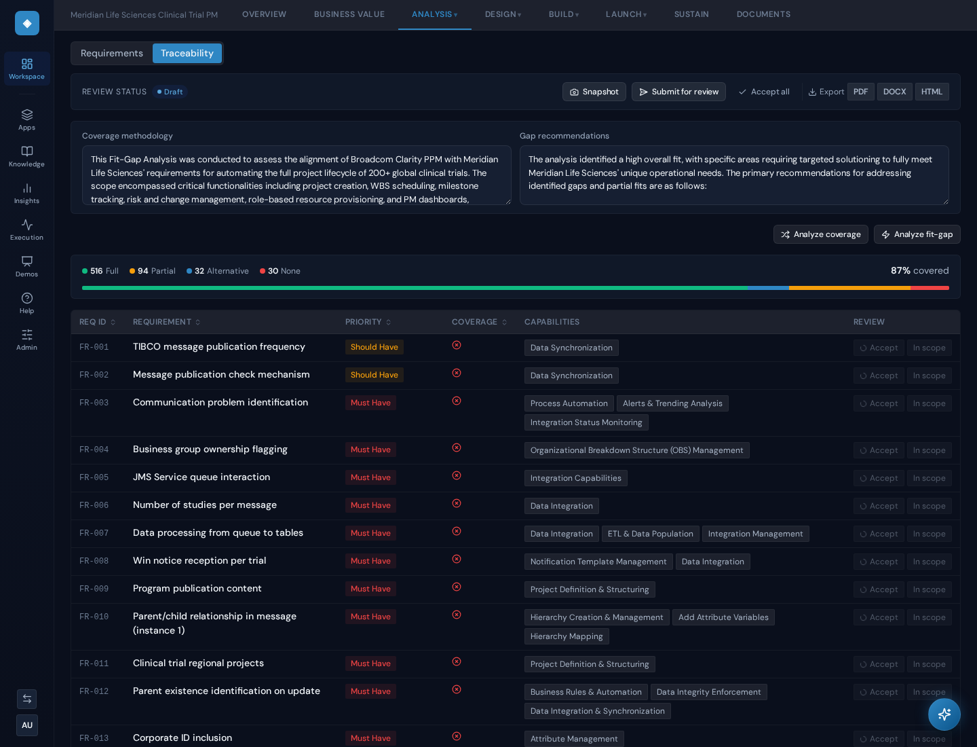Click the coverage none icon for FR-001
The width and height of the screenshot is (977, 747).
[457, 345]
